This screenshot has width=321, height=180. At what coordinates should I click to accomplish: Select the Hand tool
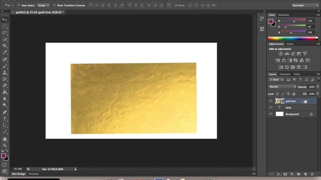(x=5, y=139)
